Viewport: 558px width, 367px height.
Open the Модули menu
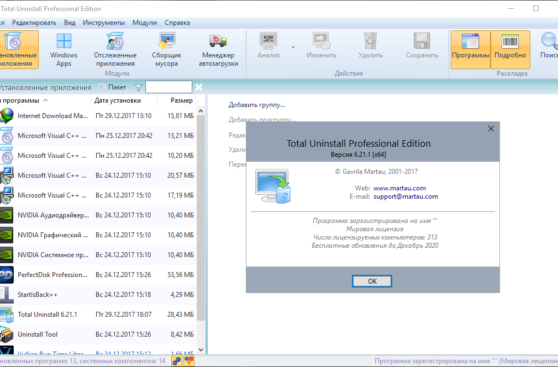coord(145,23)
